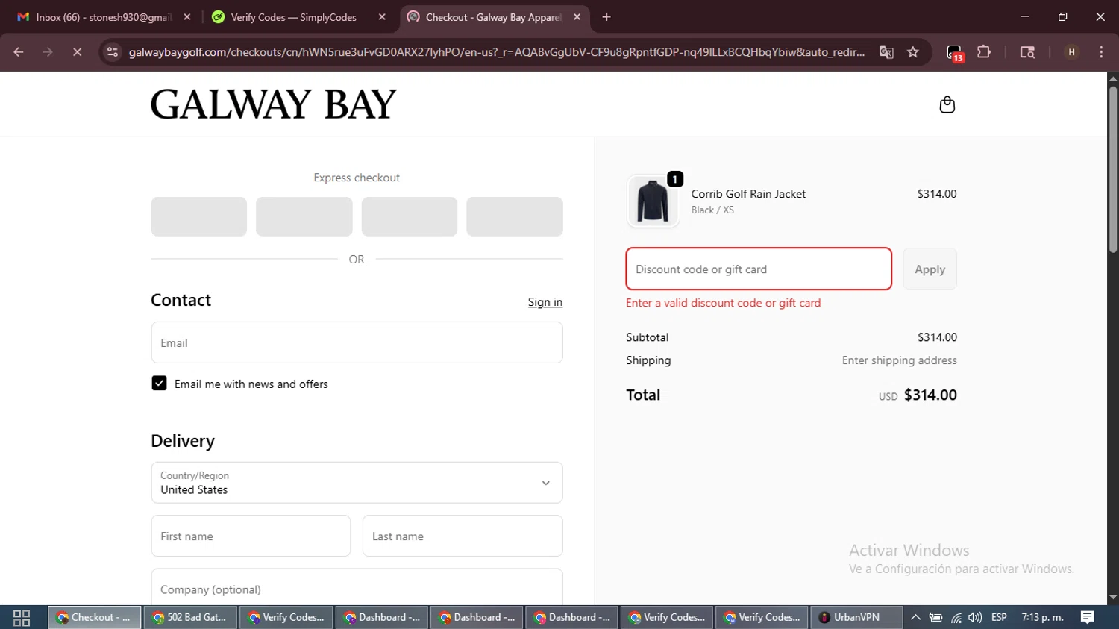Select Checkout - Galway Bay Apparel tab
The width and height of the screenshot is (1119, 629).
(494, 17)
